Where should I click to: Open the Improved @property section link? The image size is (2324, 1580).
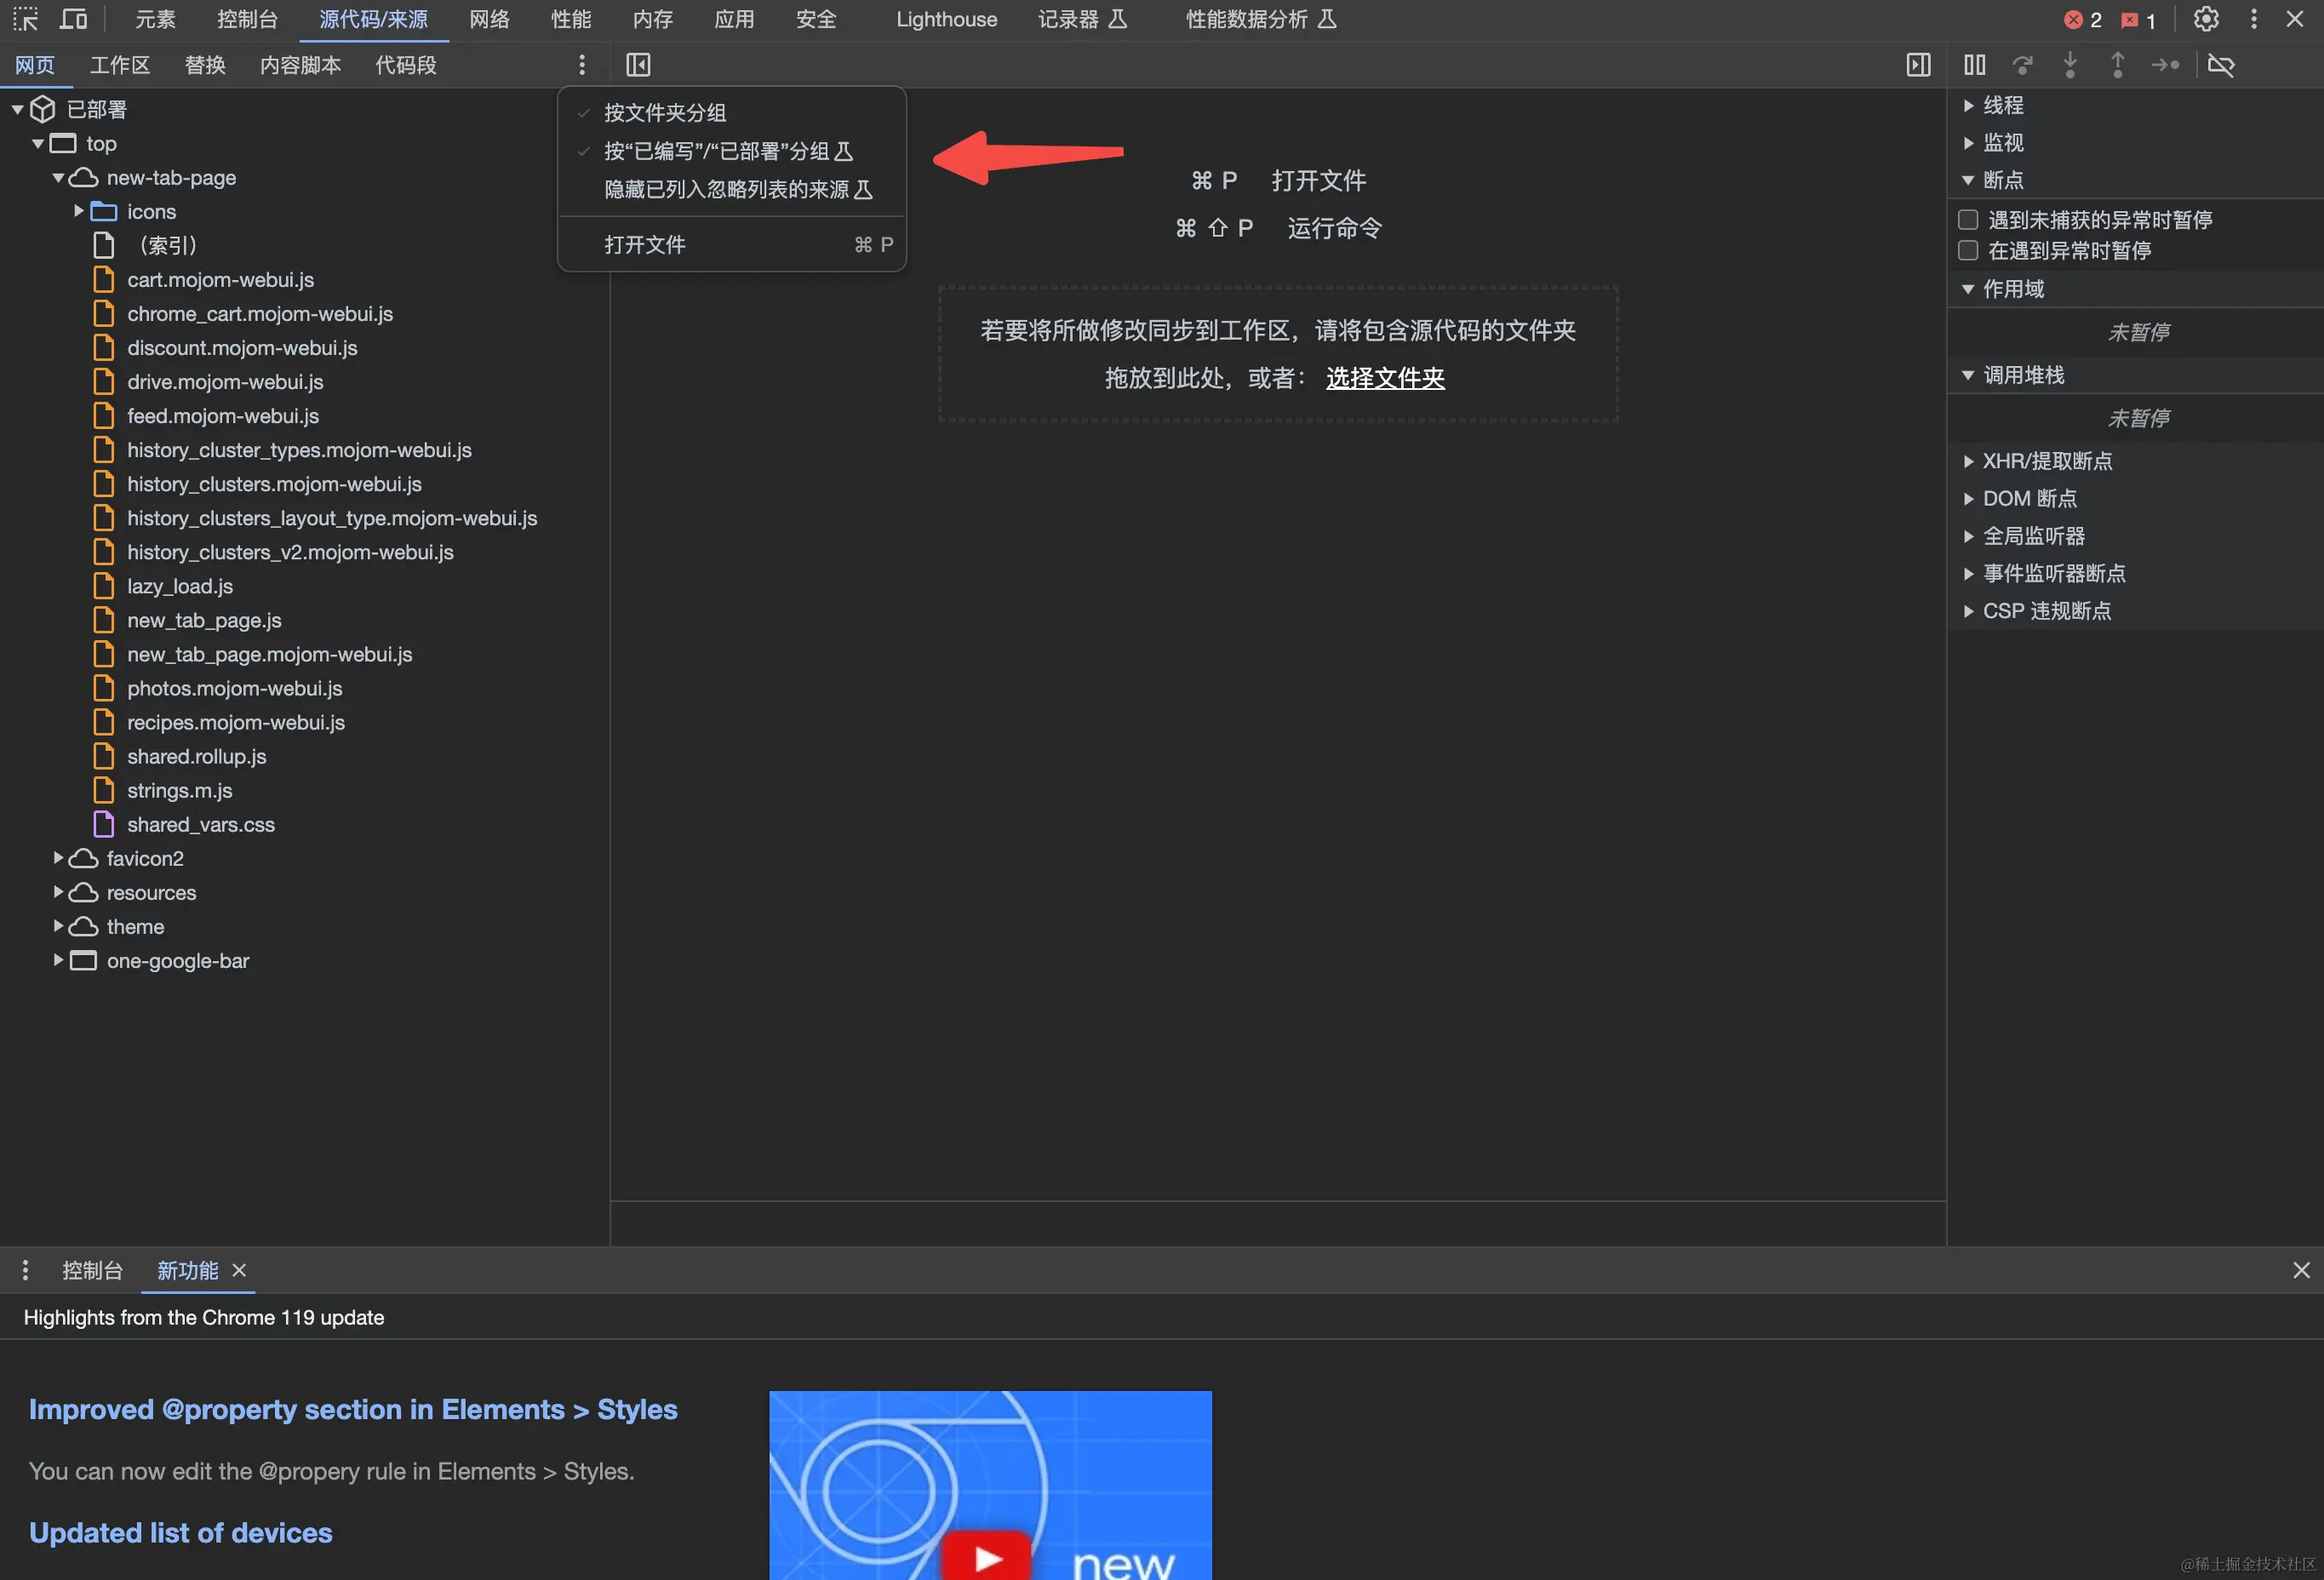point(353,1409)
